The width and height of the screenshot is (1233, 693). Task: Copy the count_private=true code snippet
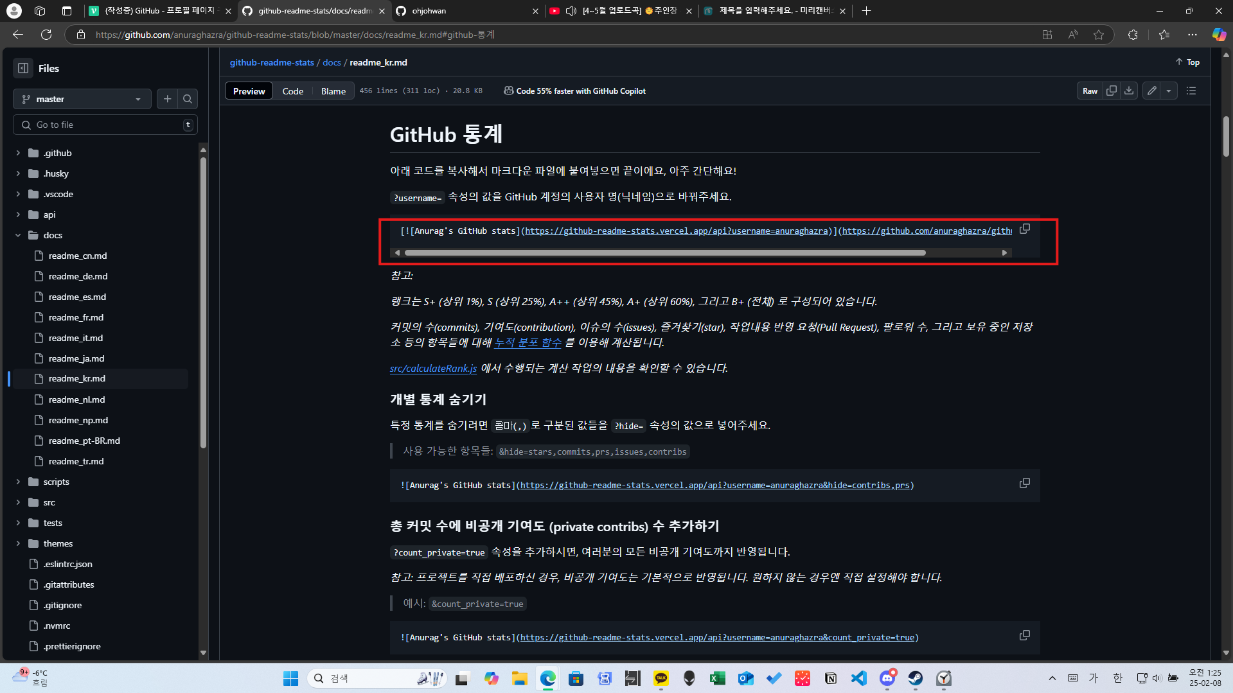click(1025, 635)
